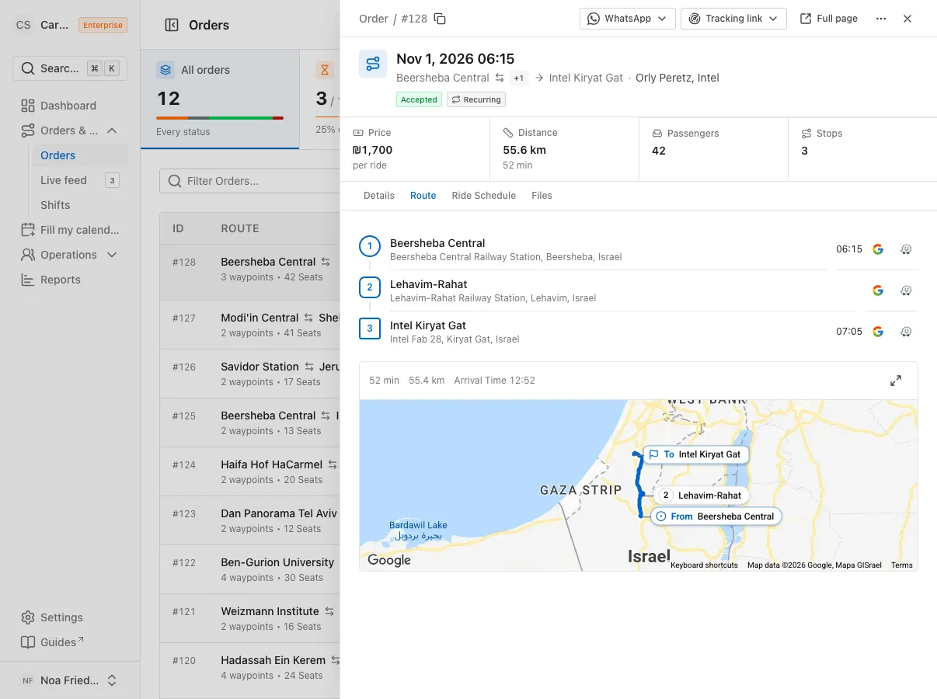Collapse the sidebar panel icon next to Orders
Screen dimensions: 937x699
[x=172, y=25]
